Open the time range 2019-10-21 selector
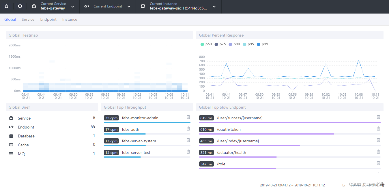The image size is (389, 189). coord(293,185)
